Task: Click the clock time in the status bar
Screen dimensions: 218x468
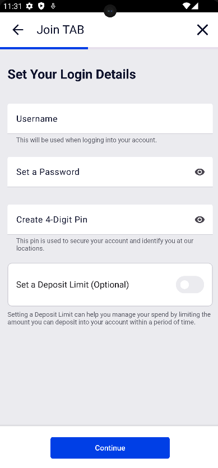Action: pos(12,6)
